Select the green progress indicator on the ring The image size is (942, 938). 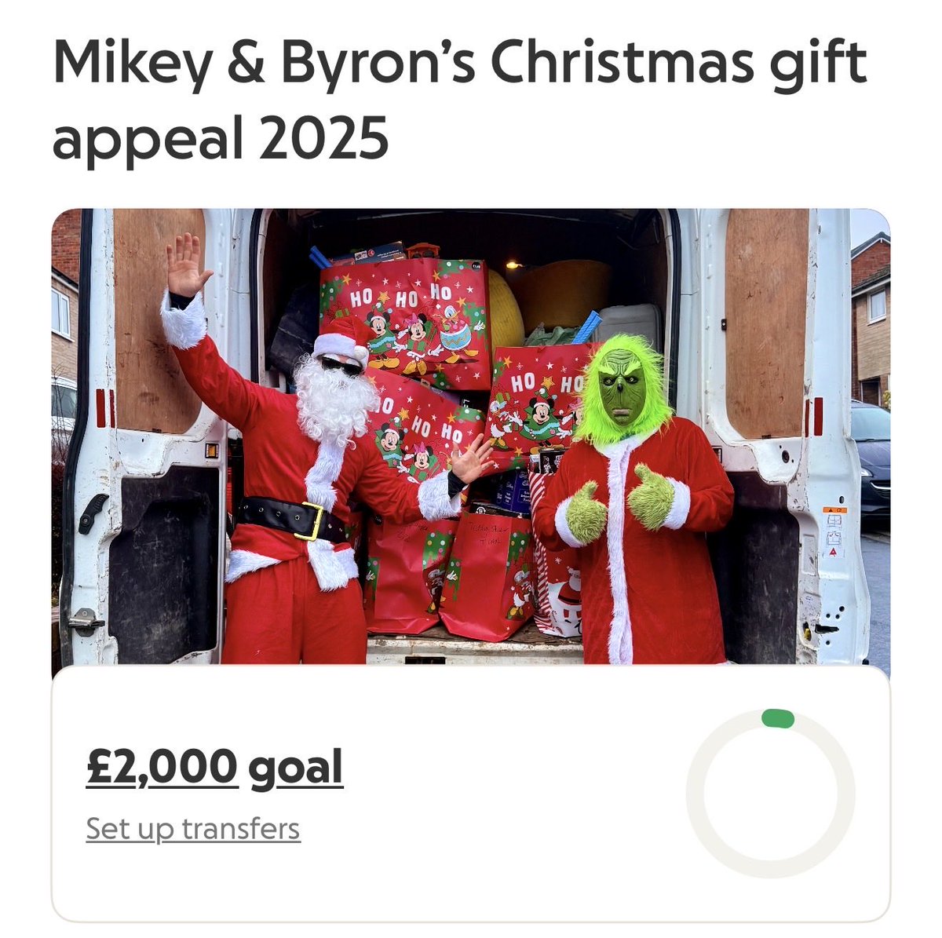(777, 718)
